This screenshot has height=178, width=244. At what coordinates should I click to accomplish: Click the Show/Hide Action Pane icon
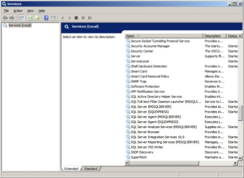53,18
